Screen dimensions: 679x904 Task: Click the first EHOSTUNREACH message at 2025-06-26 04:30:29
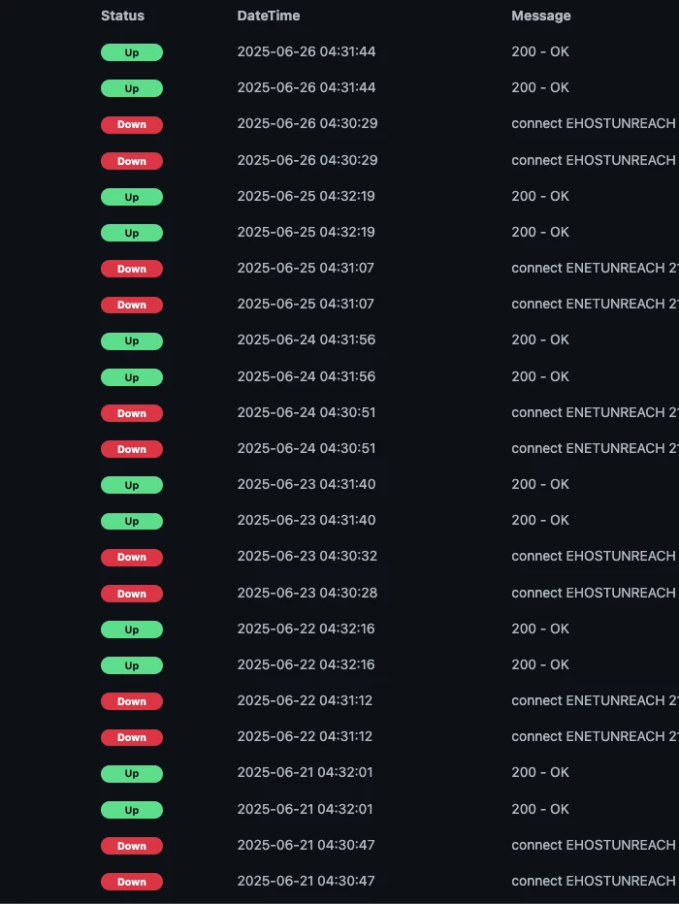[x=595, y=123]
